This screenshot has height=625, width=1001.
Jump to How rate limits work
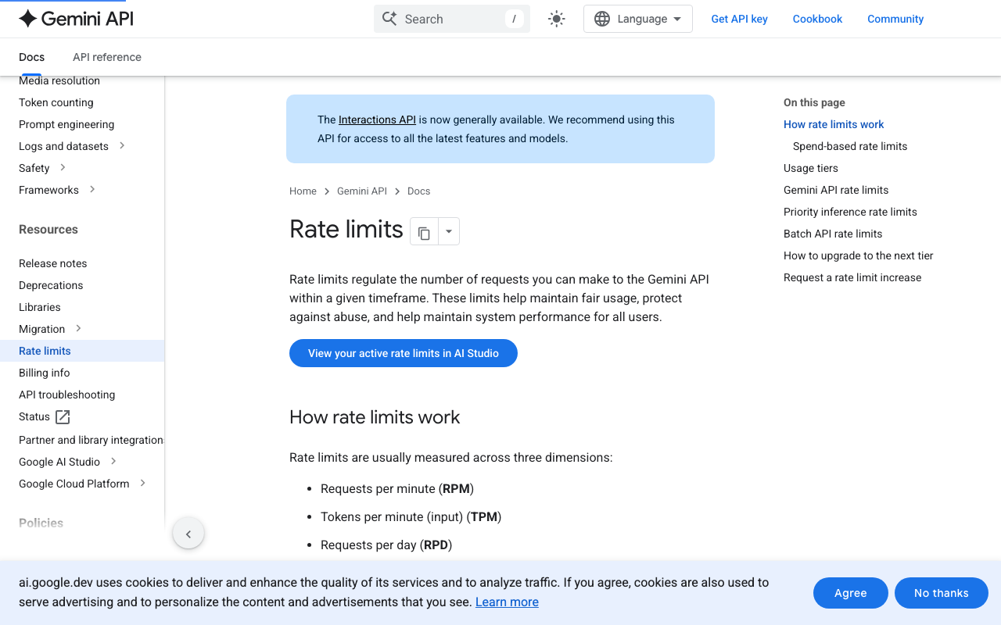[x=834, y=124]
